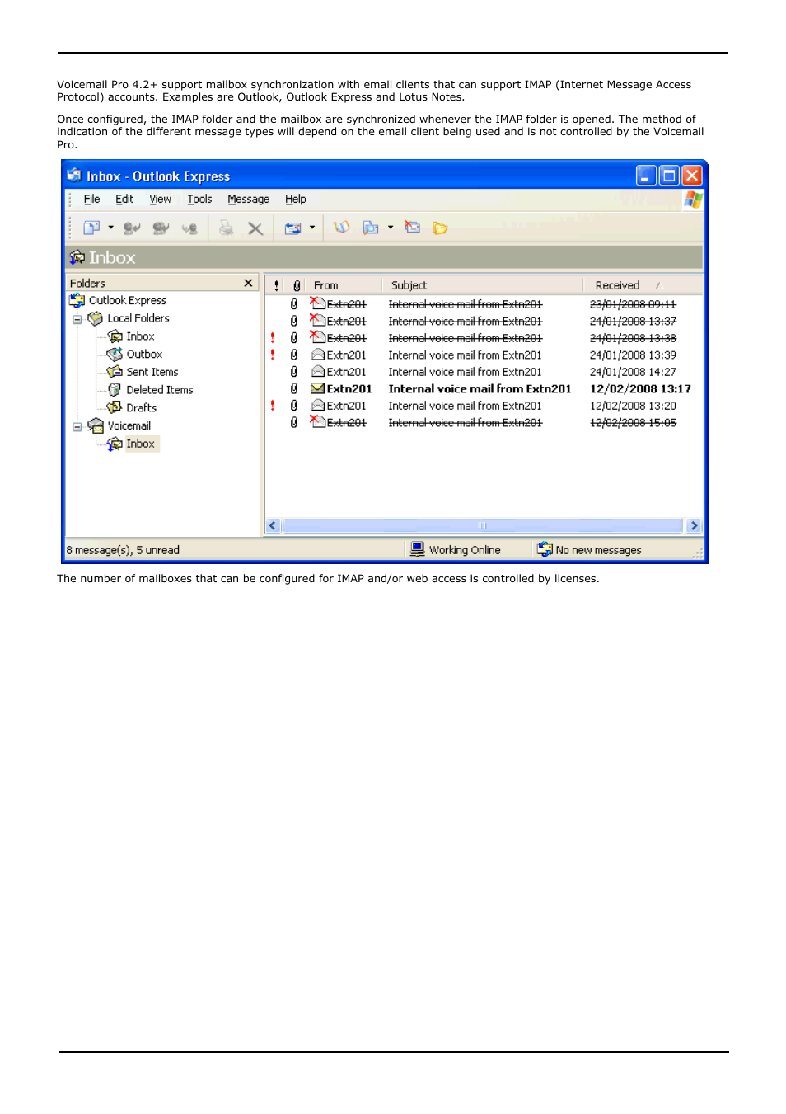Image resolution: width=786 pixels, height=1114 pixels.
Task: Click attachment paperclip of 24/01/2008 14:27 message
Action: pyautogui.click(x=294, y=372)
